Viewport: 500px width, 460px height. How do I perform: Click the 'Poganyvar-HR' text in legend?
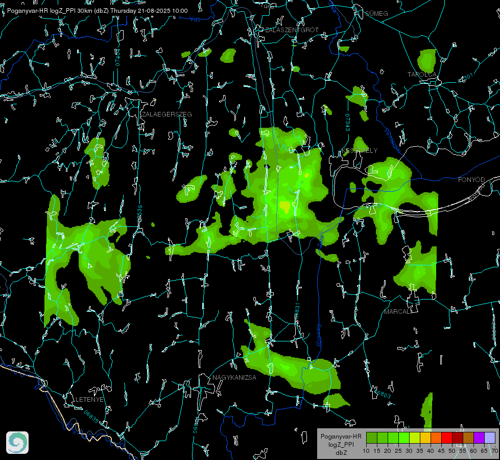tap(341, 436)
